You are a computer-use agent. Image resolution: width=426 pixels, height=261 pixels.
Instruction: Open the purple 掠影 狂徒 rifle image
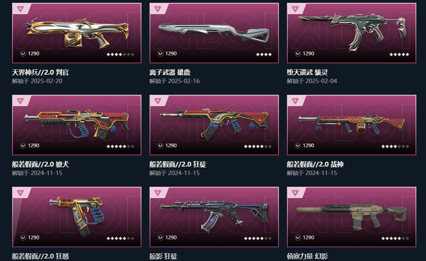click(214, 216)
